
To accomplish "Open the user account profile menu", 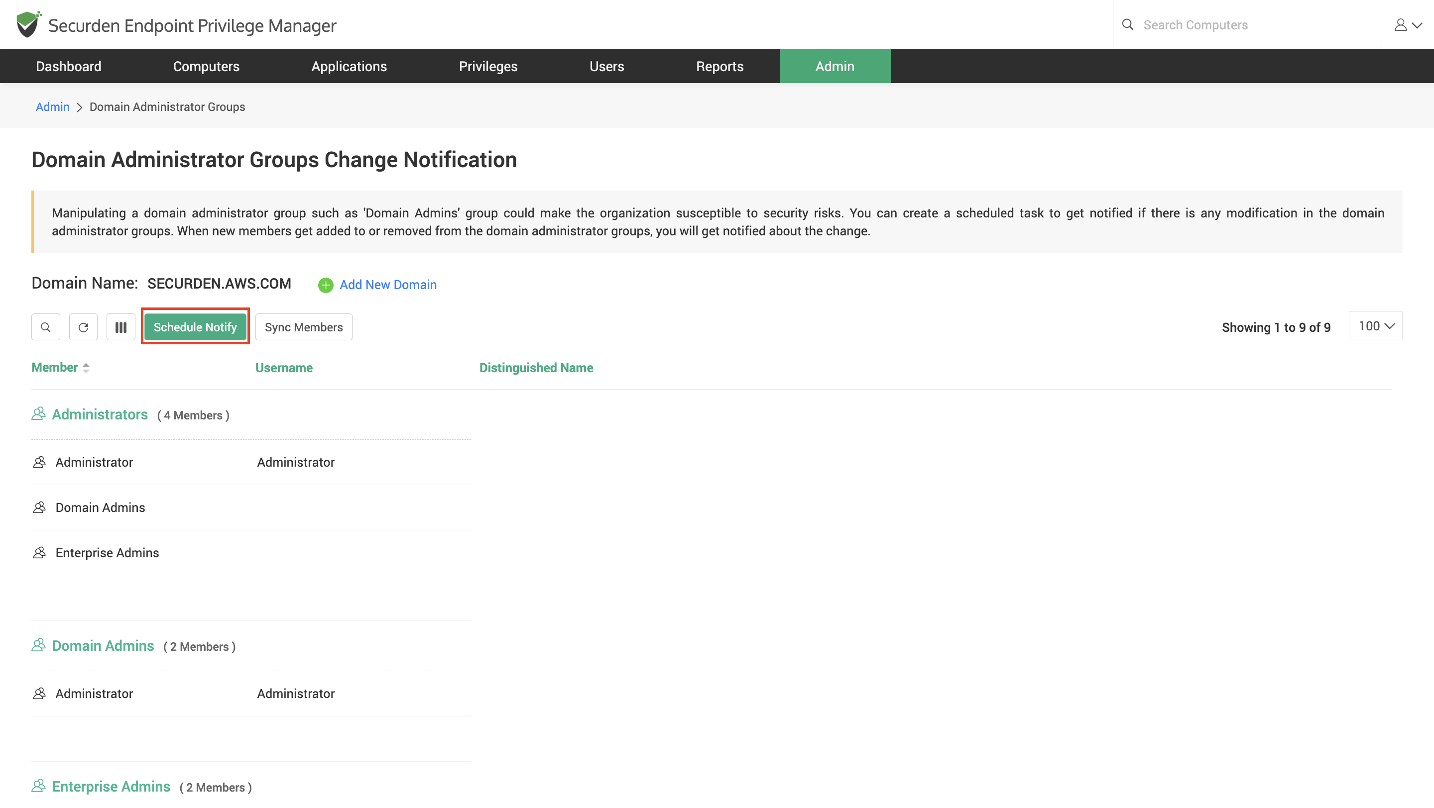I will click(x=1408, y=25).
